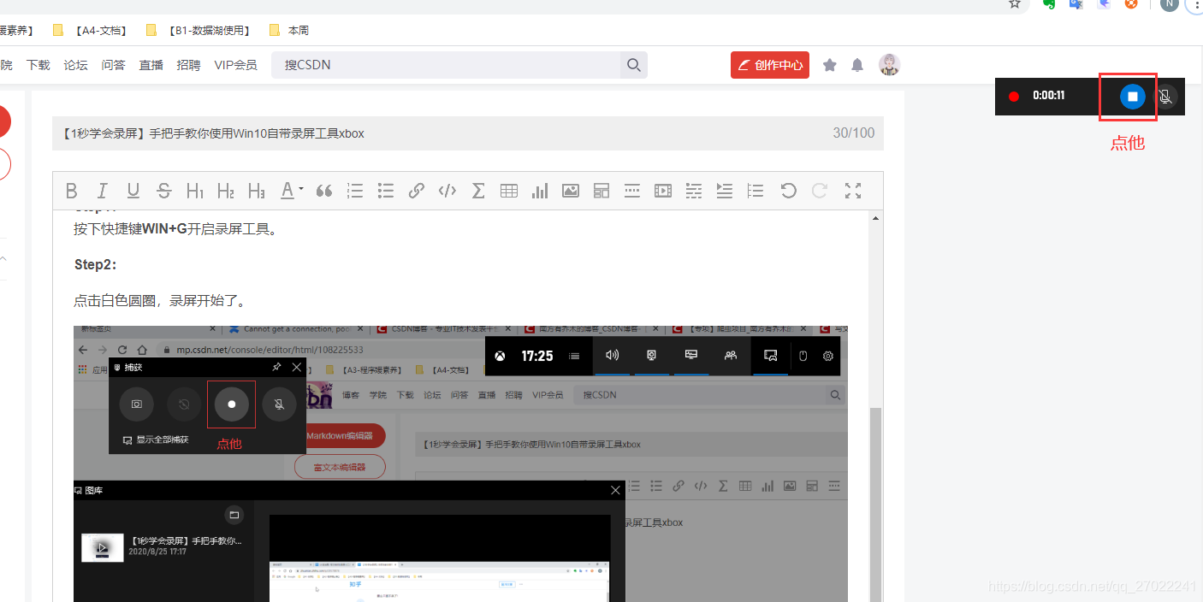Insert an ordered numbered list

(355, 191)
